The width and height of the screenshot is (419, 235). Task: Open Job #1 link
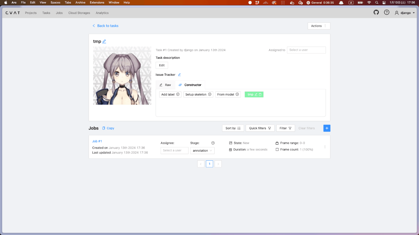click(97, 141)
